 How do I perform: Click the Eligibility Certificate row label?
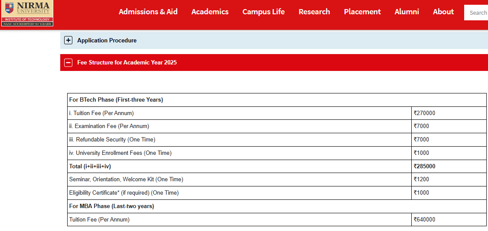124,193
